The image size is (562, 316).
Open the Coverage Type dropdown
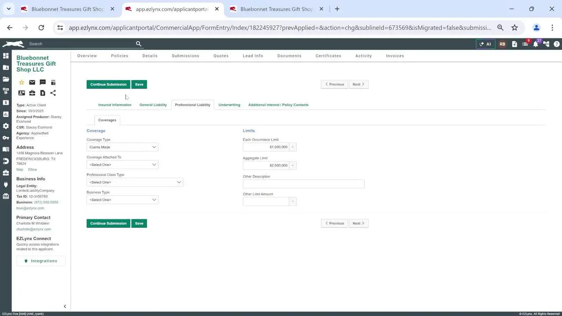[122, 147]
